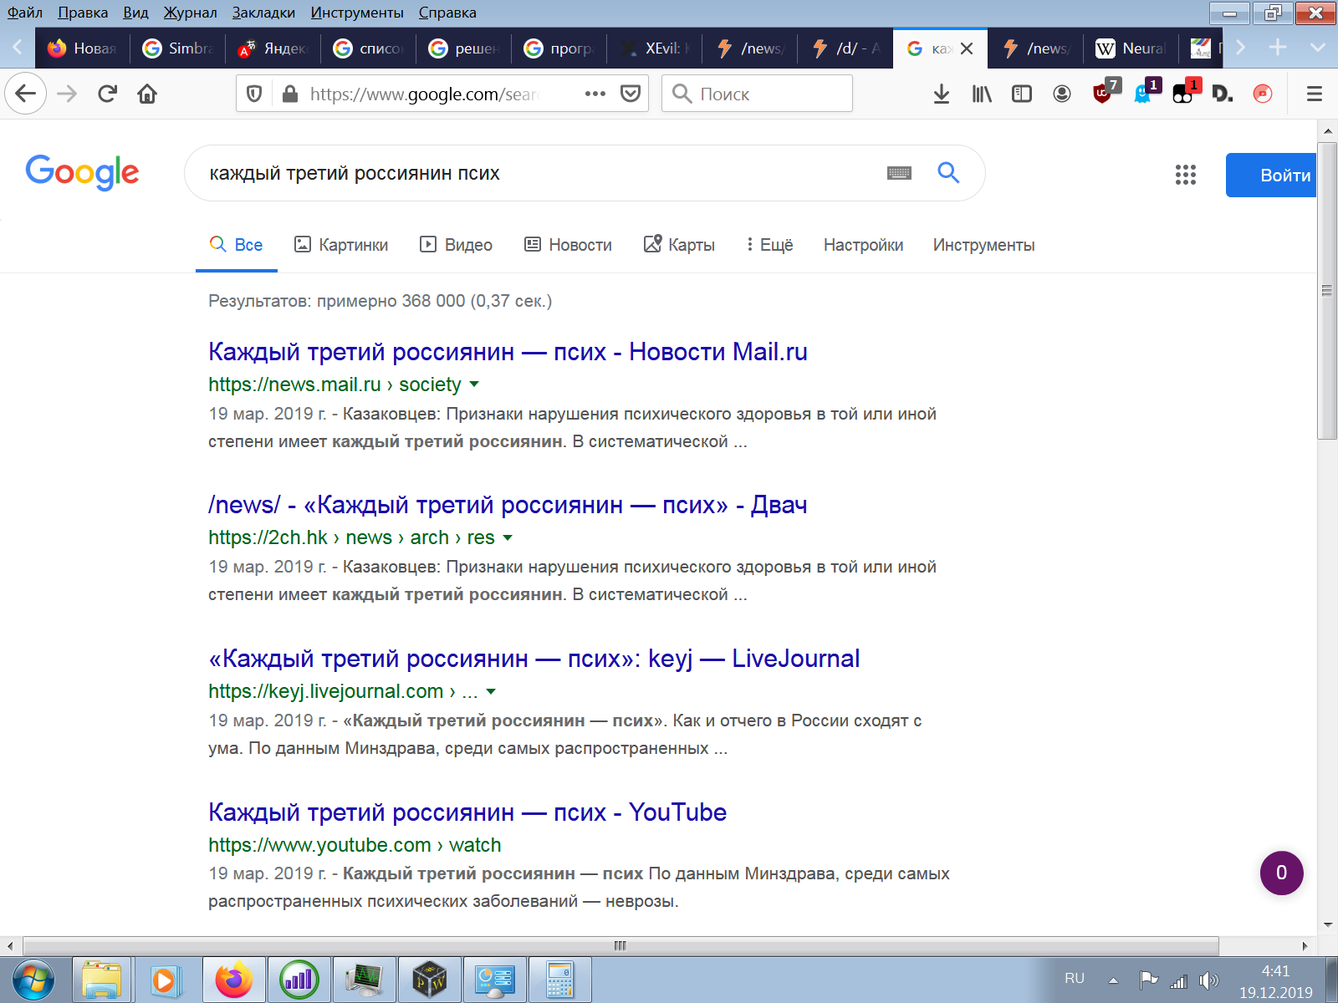The width and height of the screenshot is (1338, 1003).
Task: Focus the Firefox Поиск search box
Action: pos(757,94)
